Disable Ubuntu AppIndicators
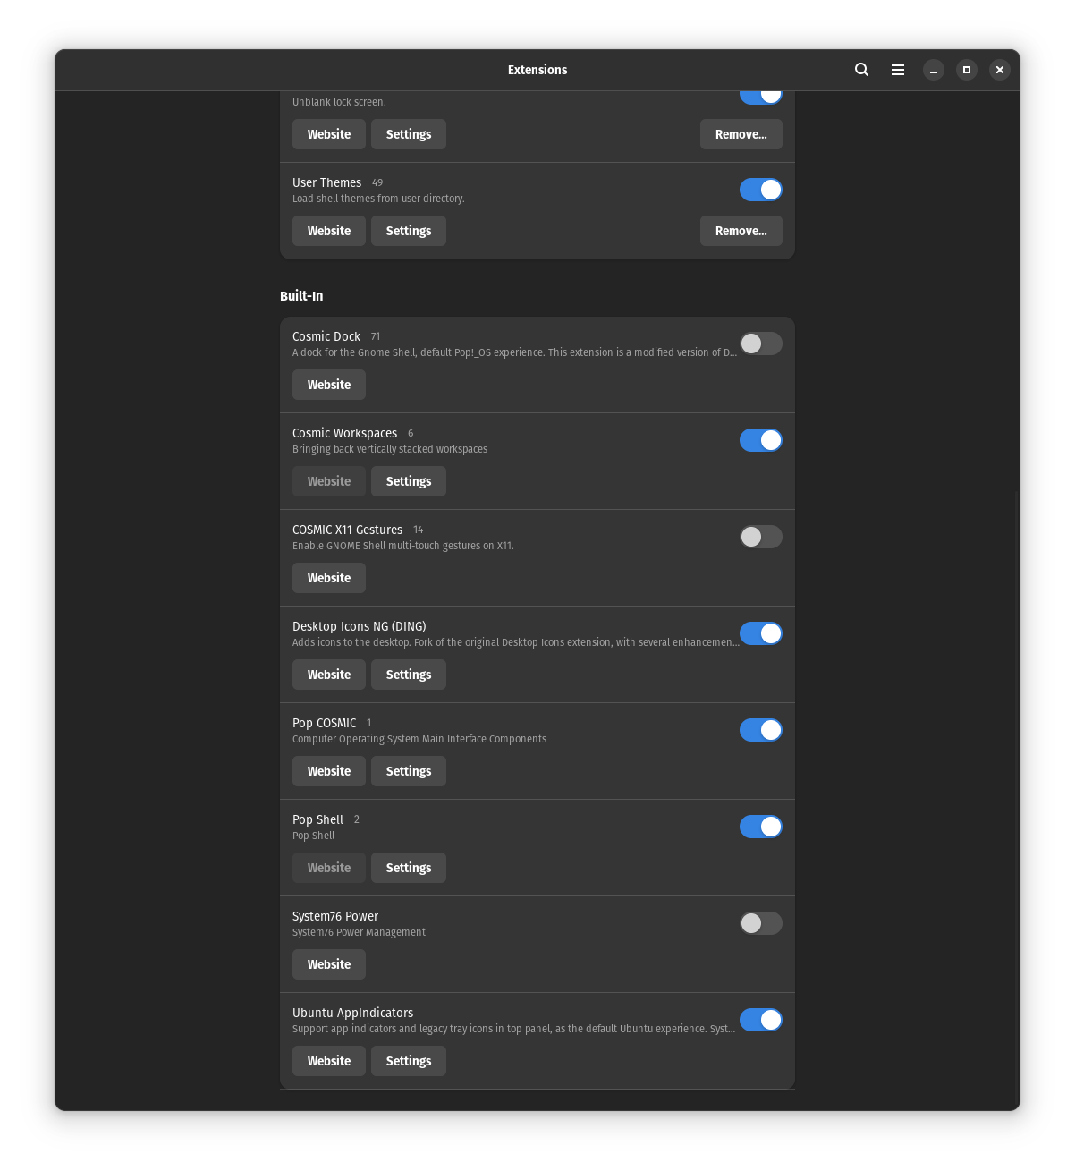The width and height of the screenshot is (1075, 1171). click(x=760, y=1020)
